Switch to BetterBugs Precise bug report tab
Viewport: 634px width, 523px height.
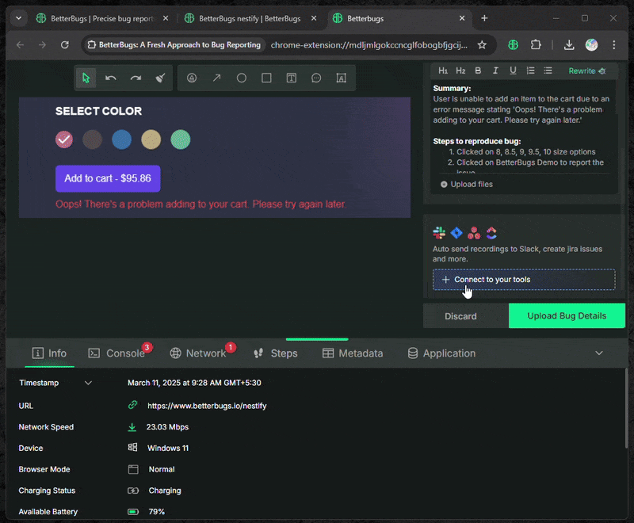coord(102,18)
